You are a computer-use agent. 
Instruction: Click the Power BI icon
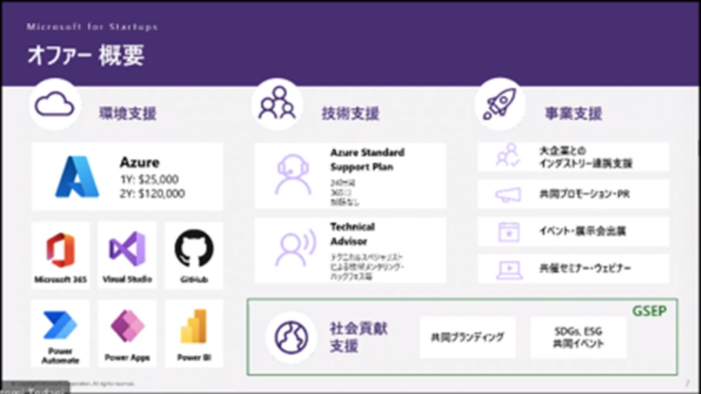point(194,327)
